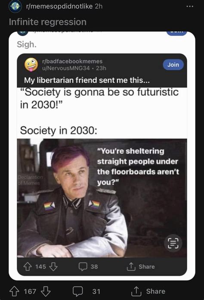
Task: Open comments showing 31 replies
Action: pos(87,291)
